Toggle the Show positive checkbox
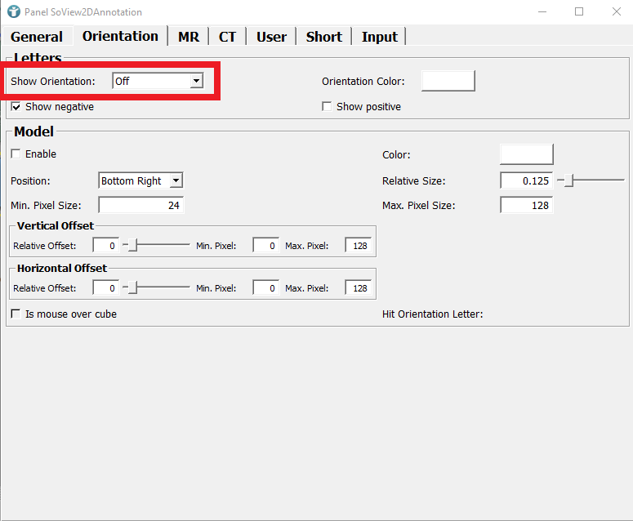 tap(327, 106)
